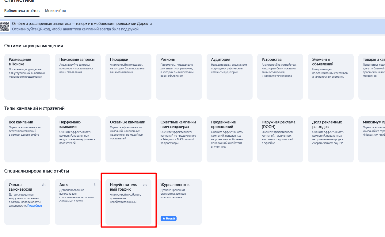Image resolution: width=385 pixels, height=237 pixels.
Task: Open the Все кампании report card
Action: [x=27, y=139]
